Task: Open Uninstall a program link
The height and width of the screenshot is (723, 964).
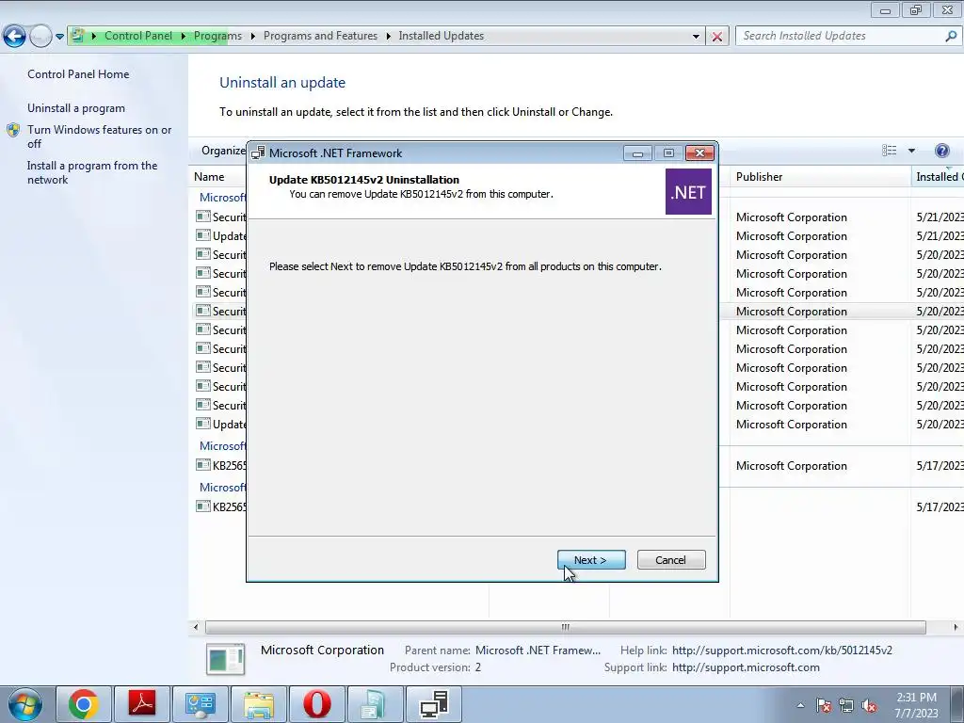Action: pos(76,108)
